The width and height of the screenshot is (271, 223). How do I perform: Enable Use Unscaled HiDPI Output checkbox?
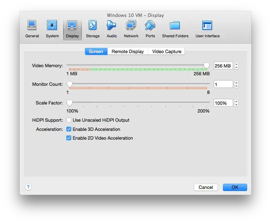coord(69,120)
